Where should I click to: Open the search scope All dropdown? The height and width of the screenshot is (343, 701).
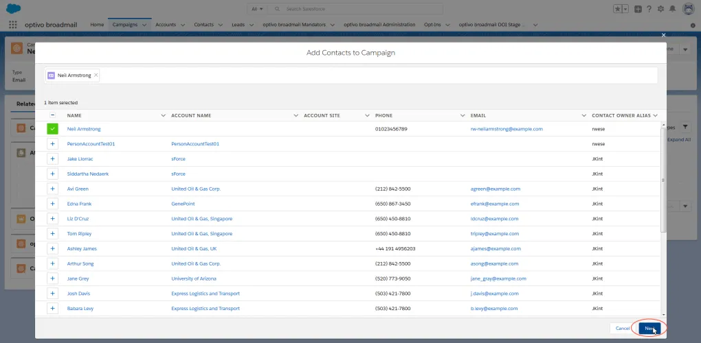point(257,9)
